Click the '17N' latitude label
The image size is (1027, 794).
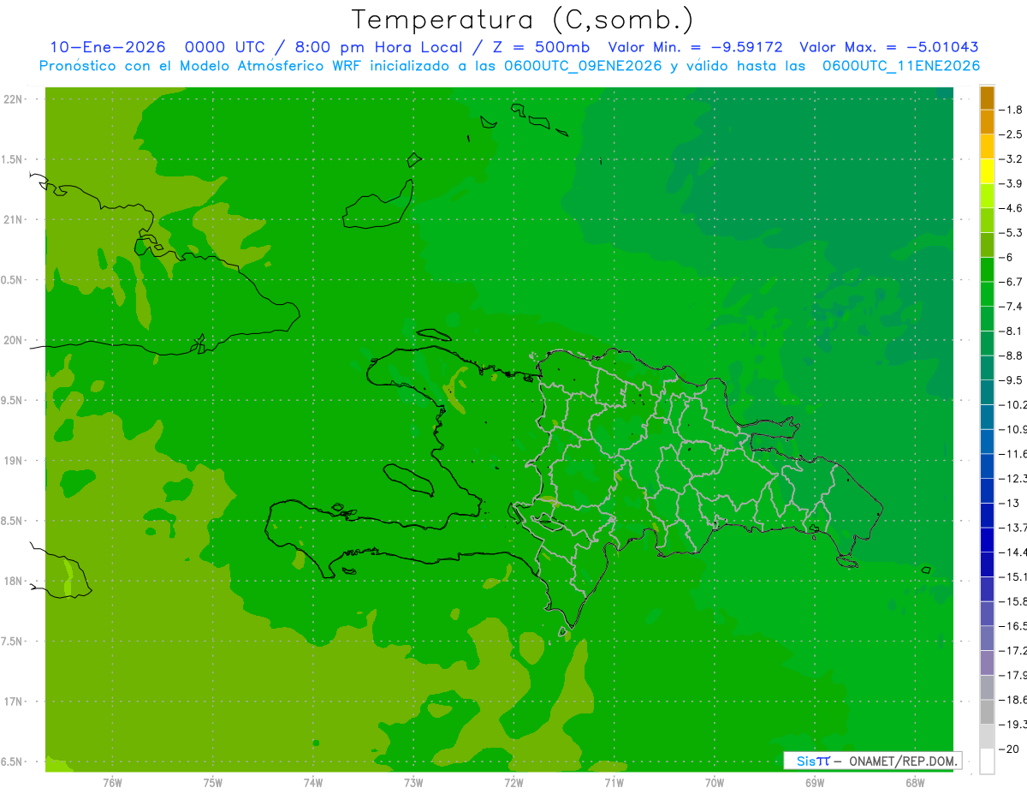pos(14,702)
